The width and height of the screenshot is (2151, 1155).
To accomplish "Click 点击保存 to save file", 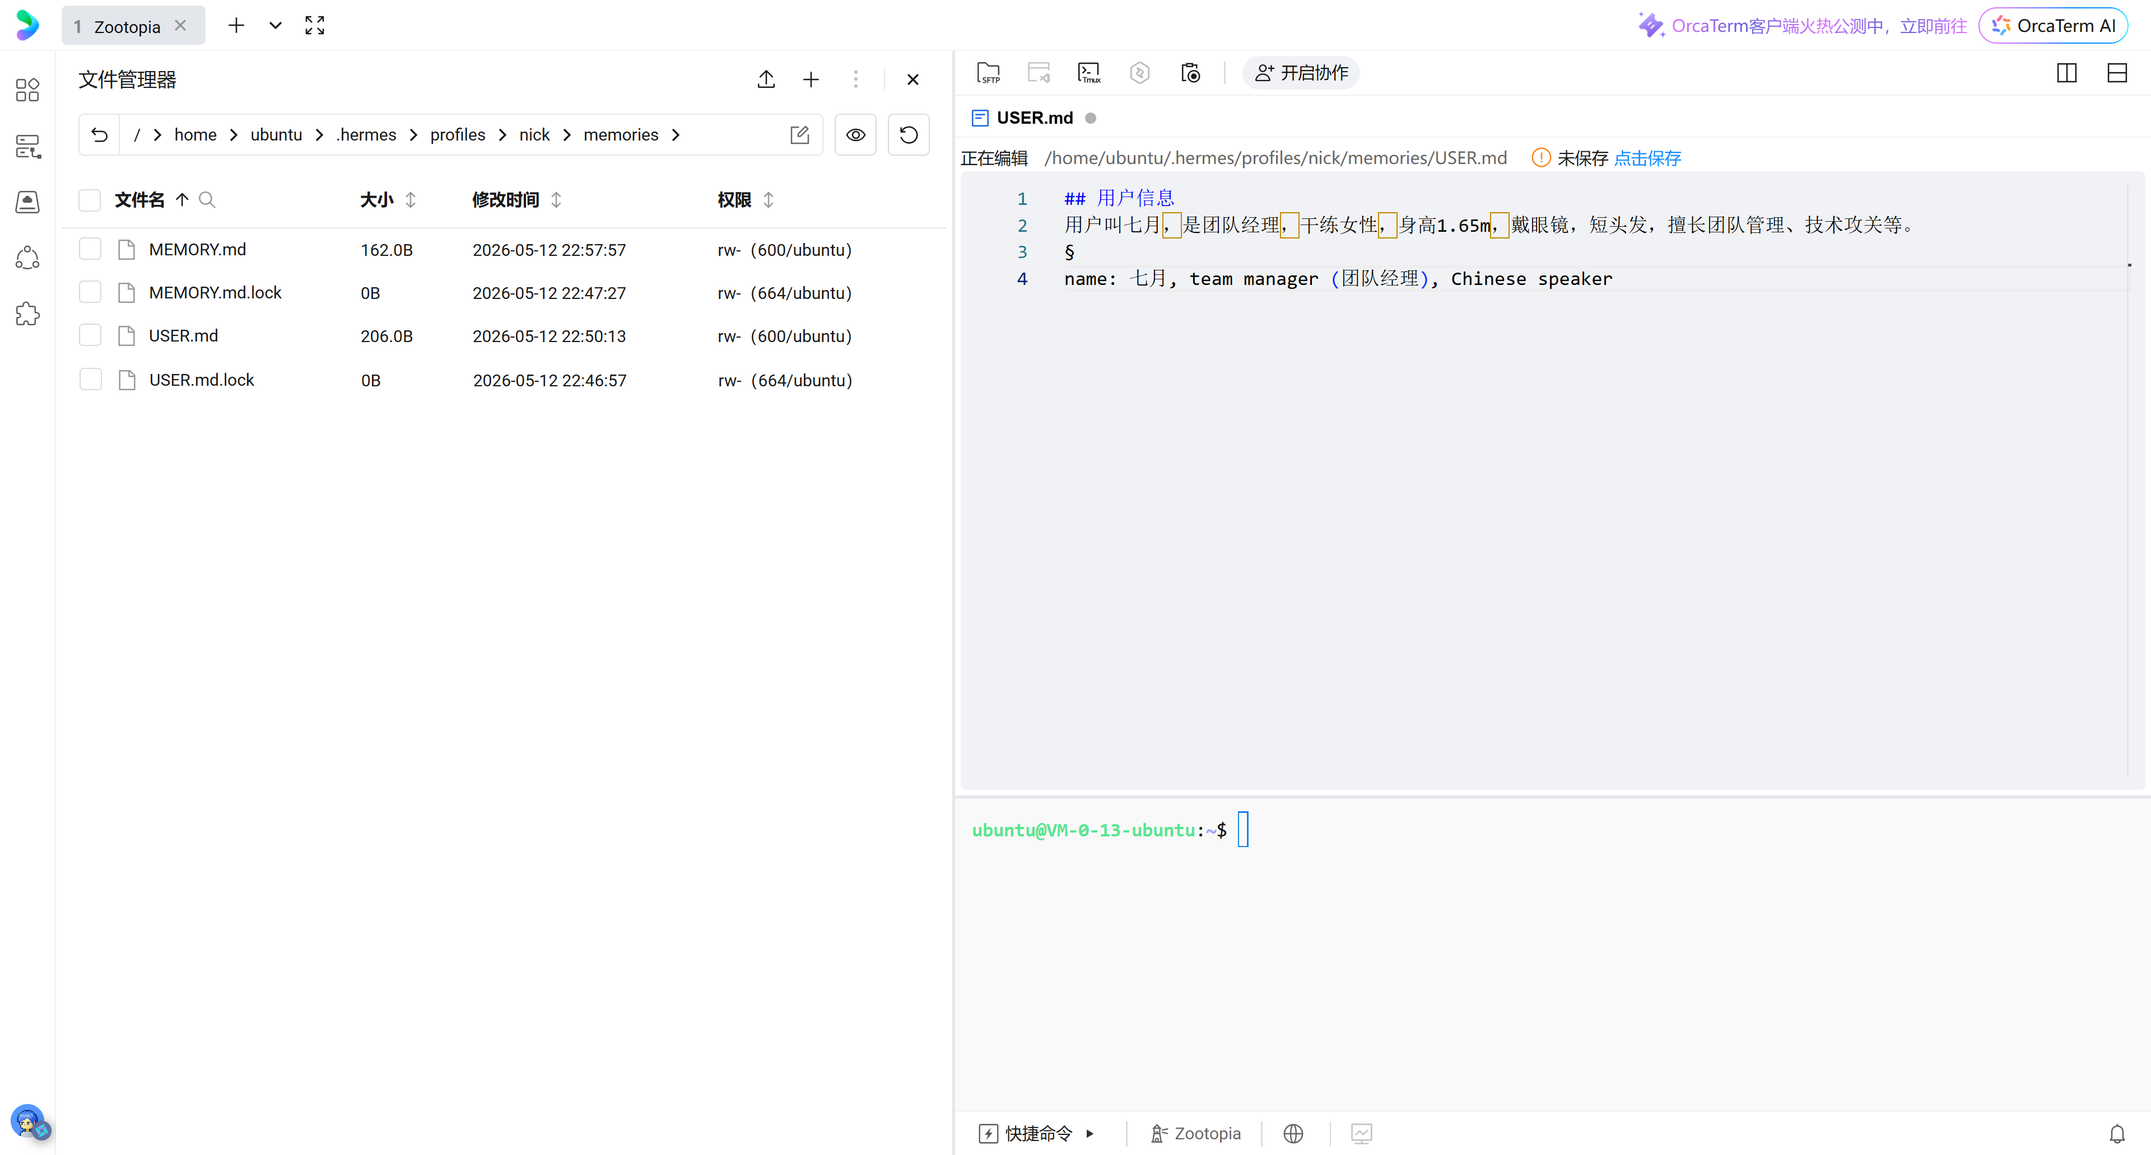I will point(1647,158).
